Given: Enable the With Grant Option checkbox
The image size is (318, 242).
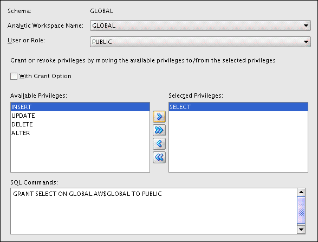Looking at the screenshot, I should pos(14,76).
